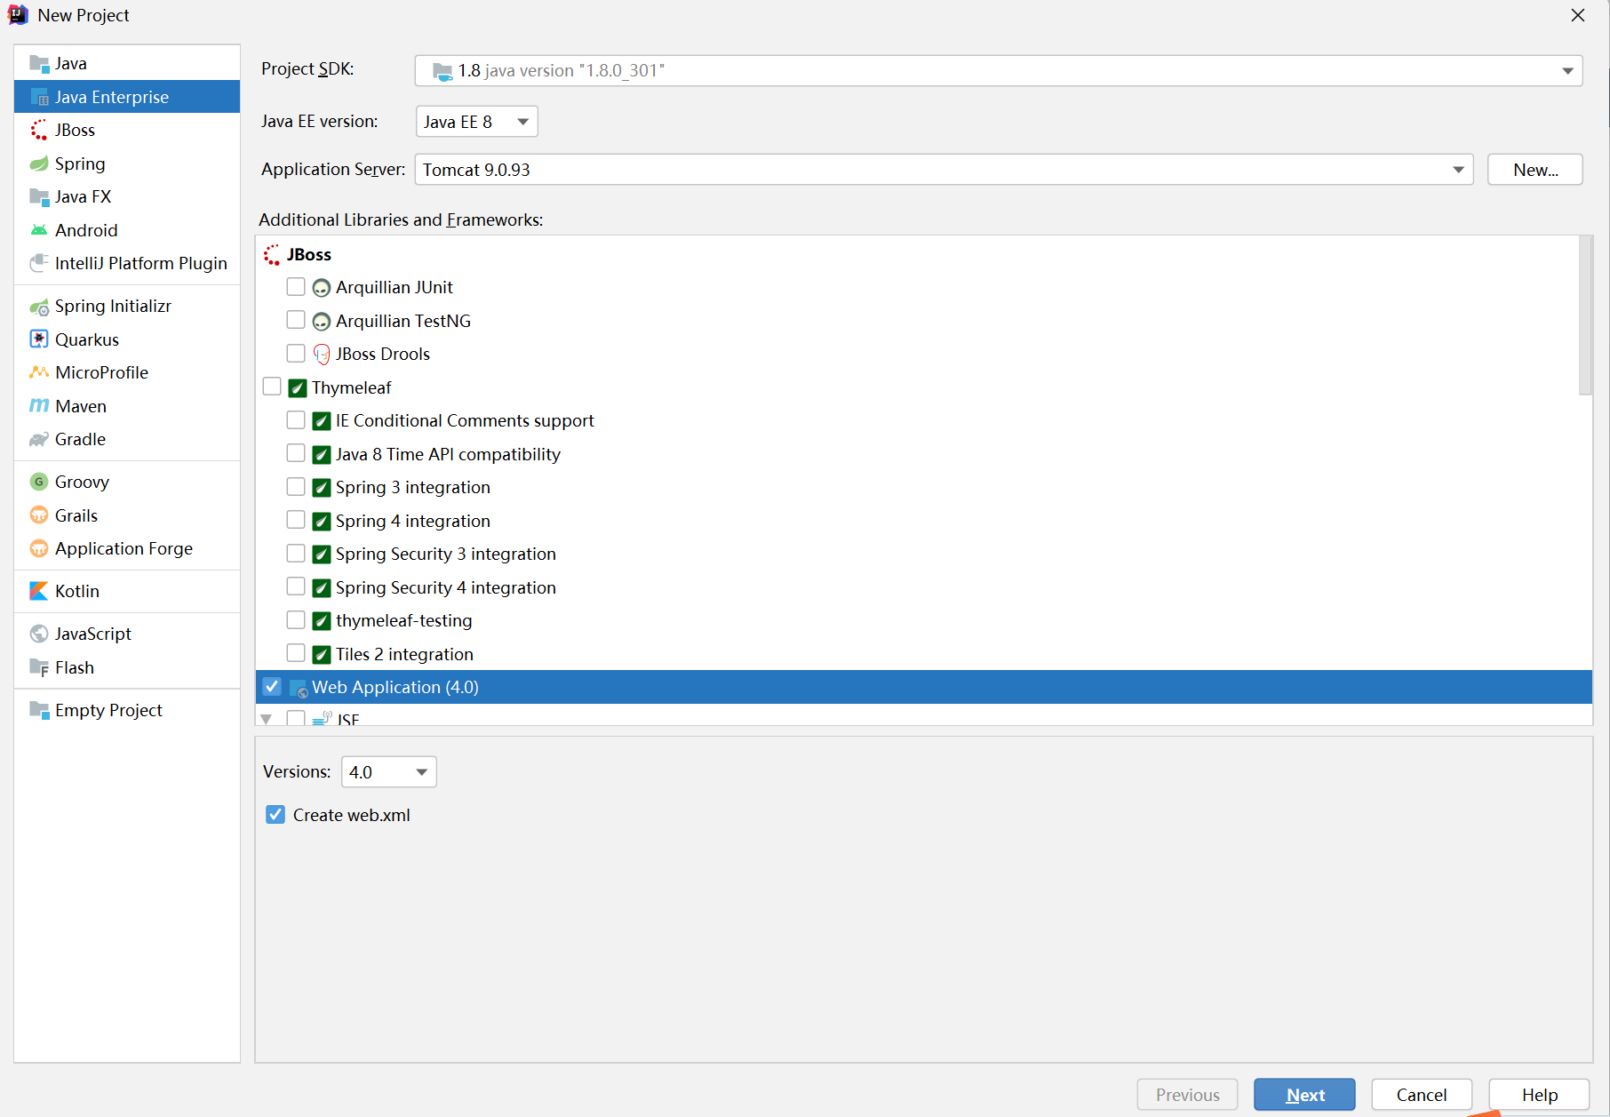Choose the Spring leaf icon
Image resolution: width=1610 pixels, height=1117 pixels.
pyautogui.click(x=39, y=164)
